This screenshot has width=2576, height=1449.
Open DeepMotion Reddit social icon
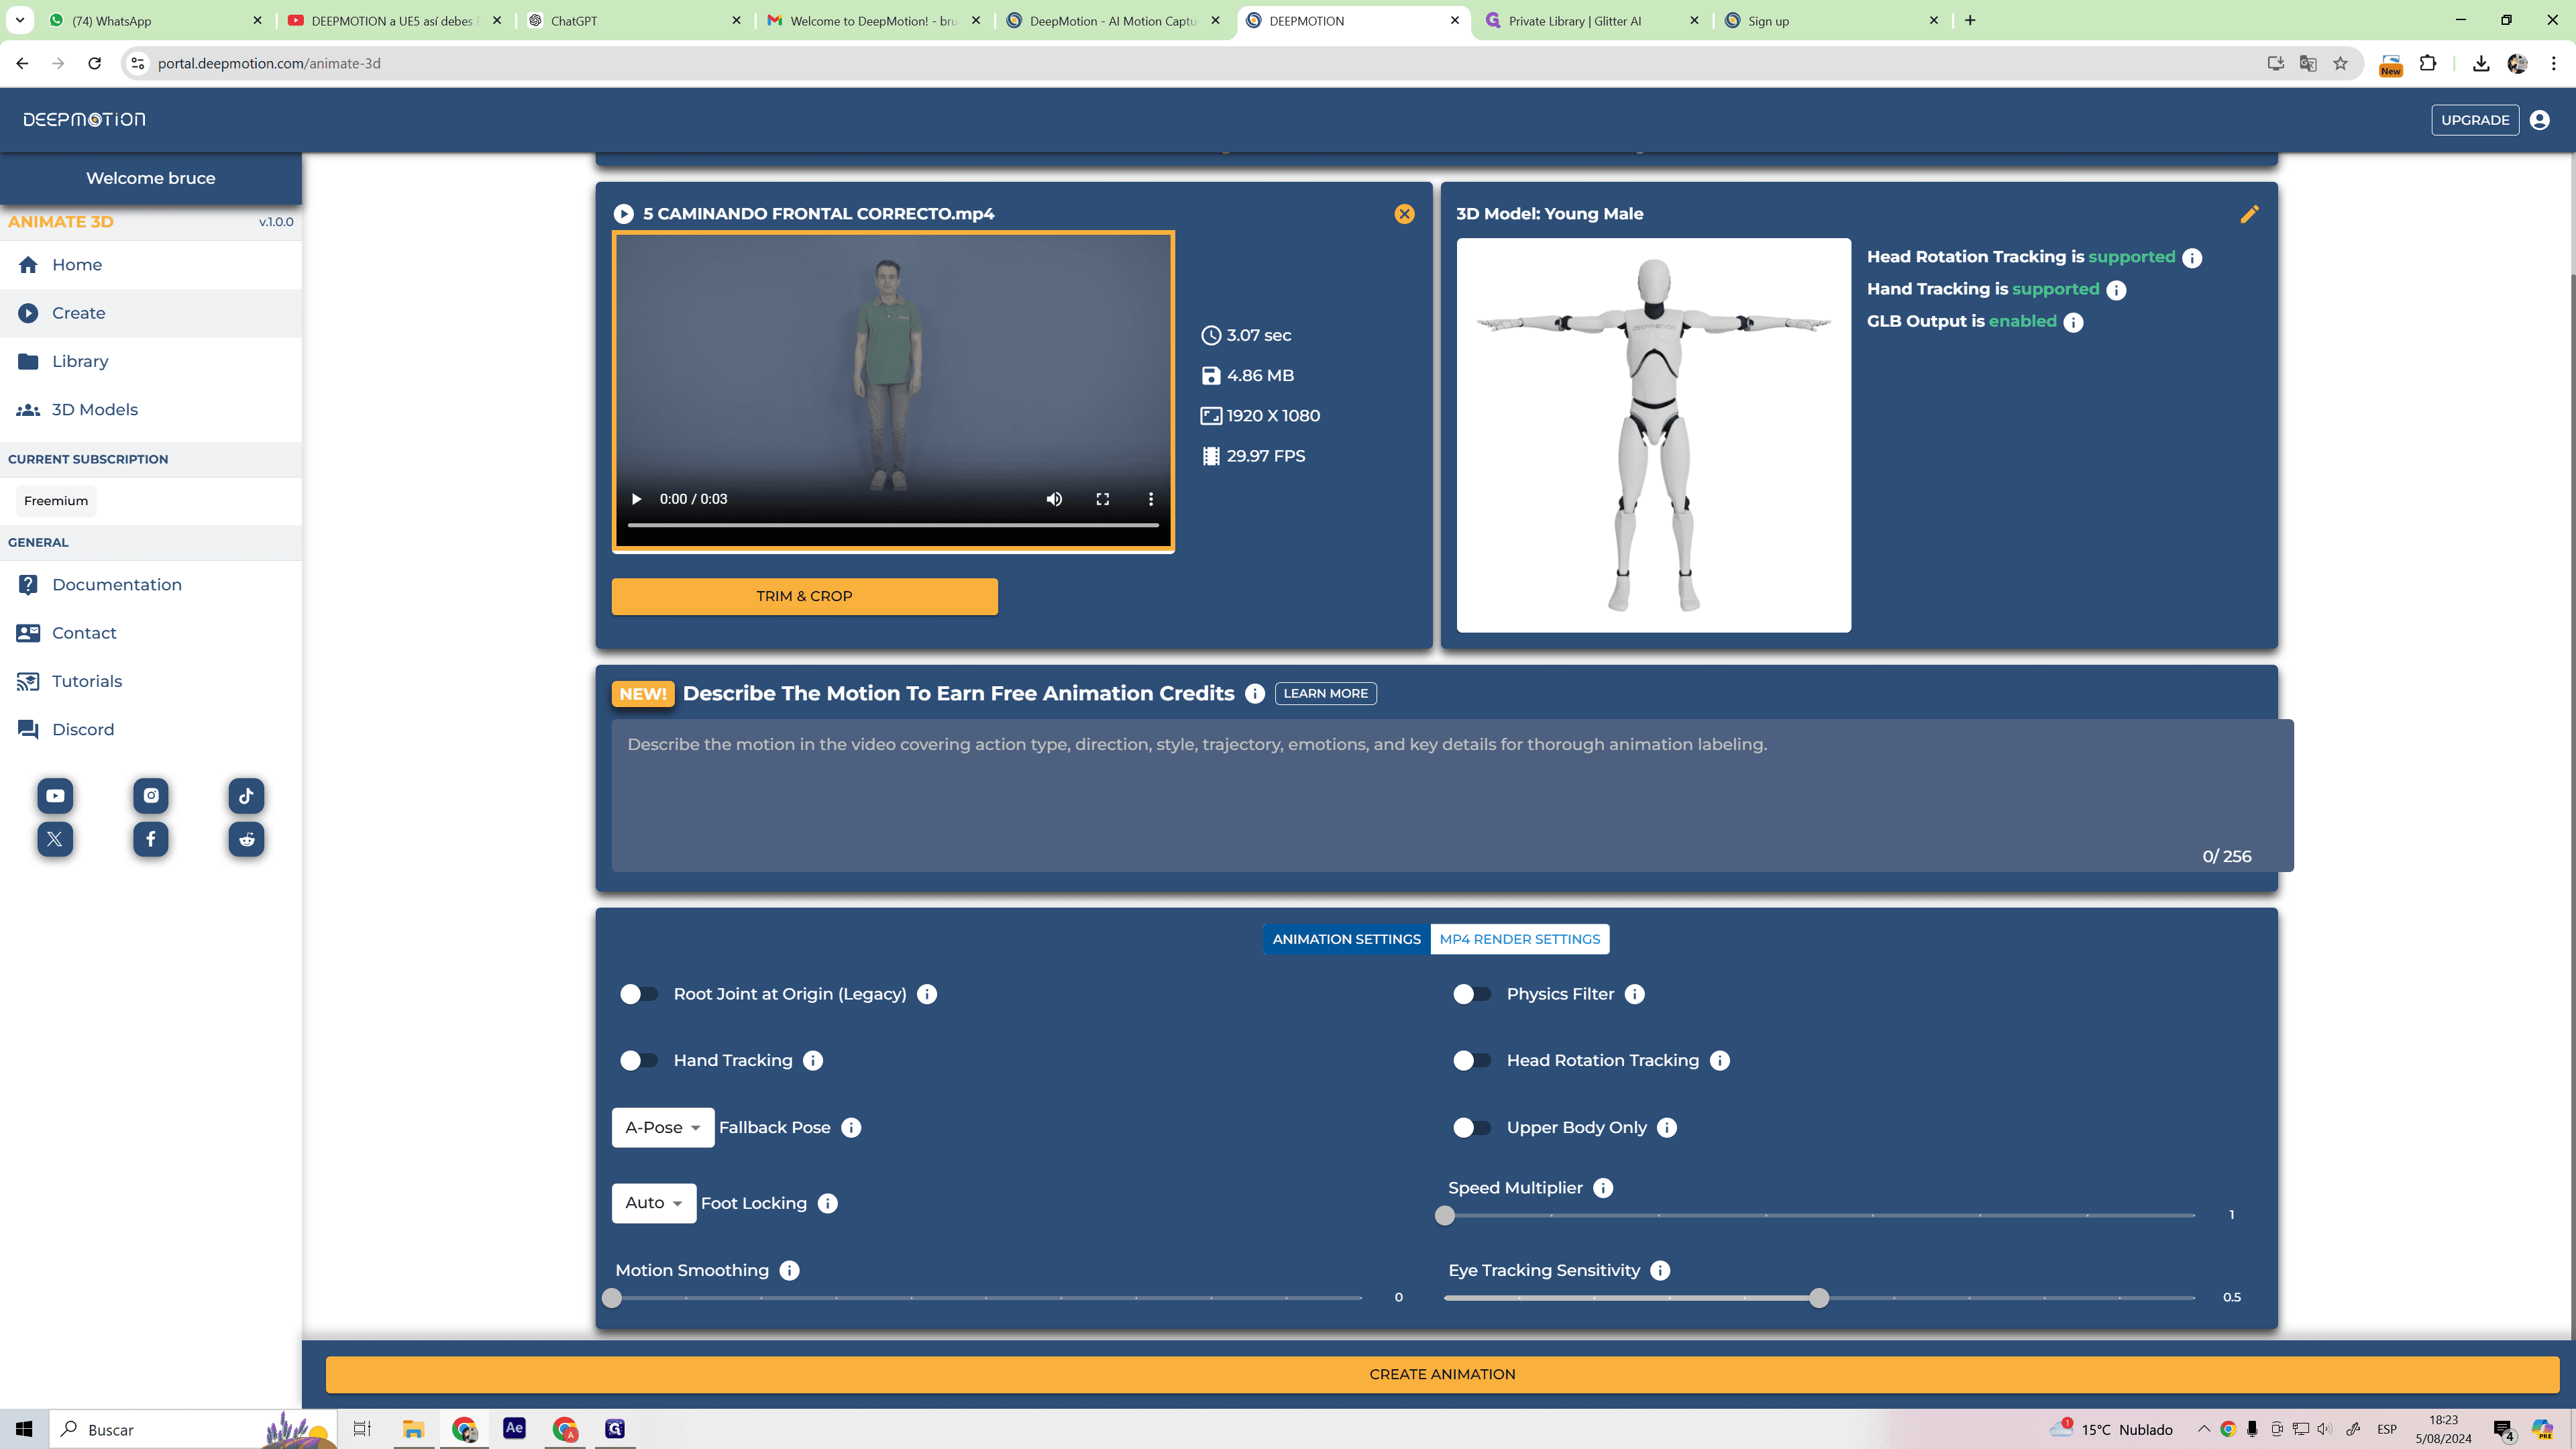(x=246, y=839)
